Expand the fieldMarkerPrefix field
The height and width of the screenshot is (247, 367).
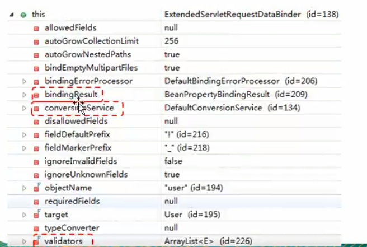24,148
